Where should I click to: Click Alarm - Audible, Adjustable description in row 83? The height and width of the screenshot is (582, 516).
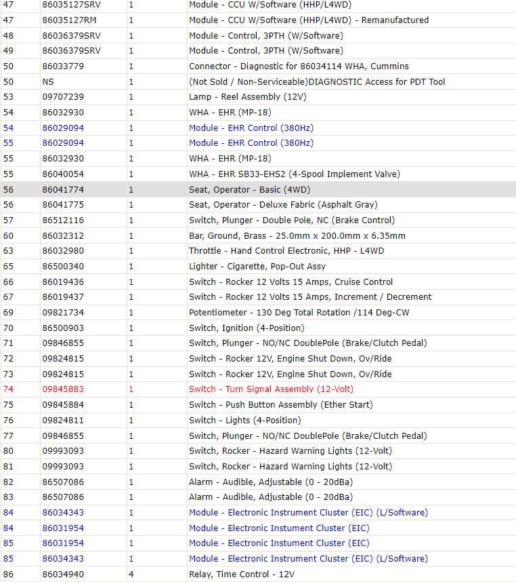click(271, 497)
